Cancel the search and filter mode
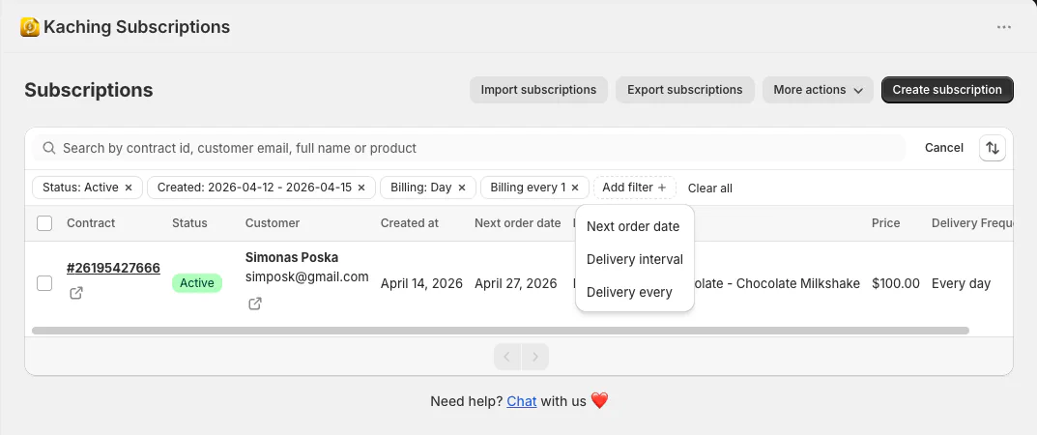The image size is (1037, 435). pyautogui.click(x=944, y=148)
